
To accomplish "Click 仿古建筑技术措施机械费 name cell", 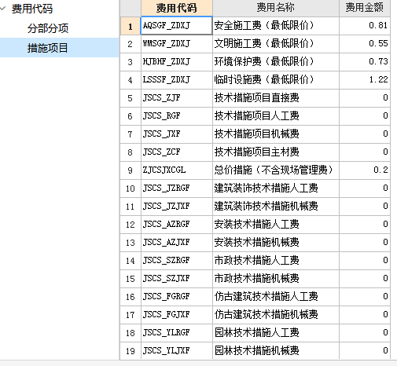I will pyautogui.click(x=276, y=315).
